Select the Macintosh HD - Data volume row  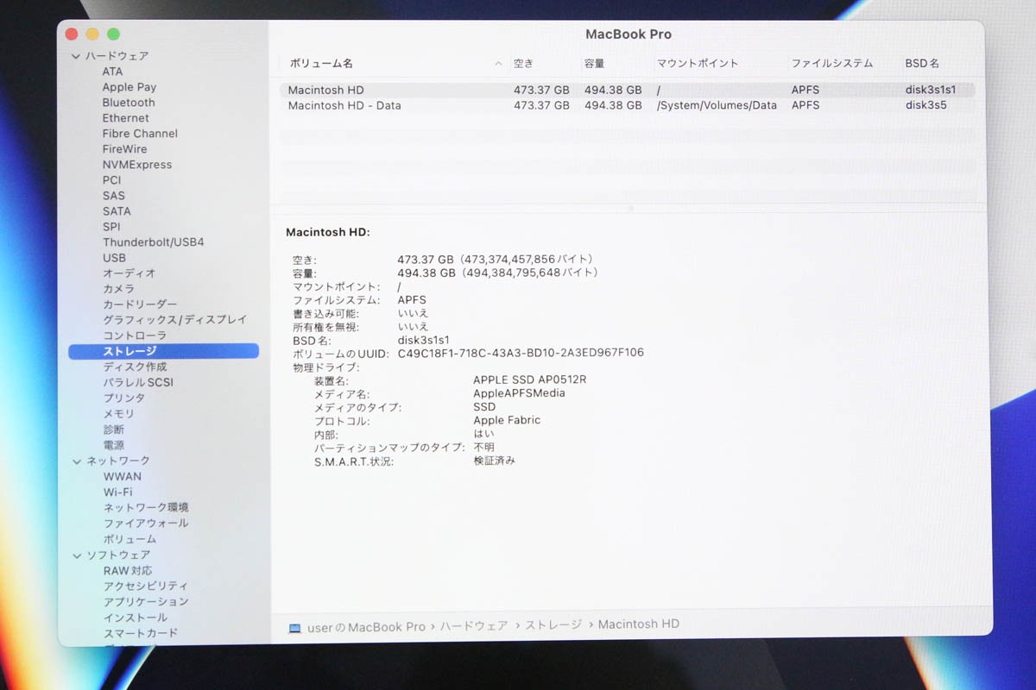point(628,105)
